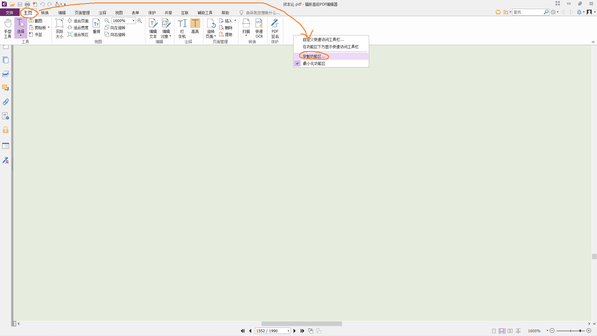Activate the Reflow (重排) view
Viewport: 597px width, 336px height.
pyautogui.click(x=96, y=26)
